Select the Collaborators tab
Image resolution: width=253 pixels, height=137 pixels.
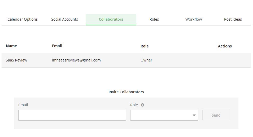pyautogui.click(x=111, y=19)
